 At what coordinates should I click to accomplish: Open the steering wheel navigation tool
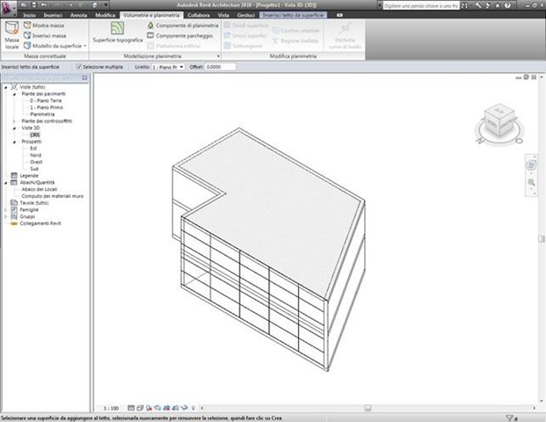[531, 165]
